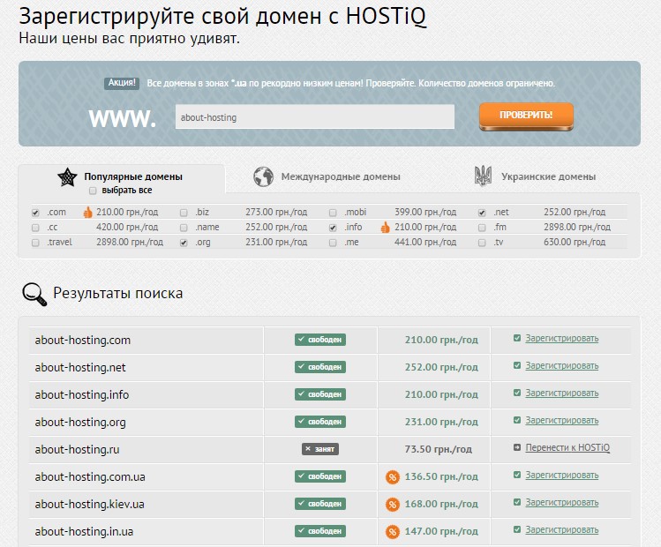Click the green check icon for about-hosting.in.ua registration
Screen dimensions: 661x547
point(517,529)
